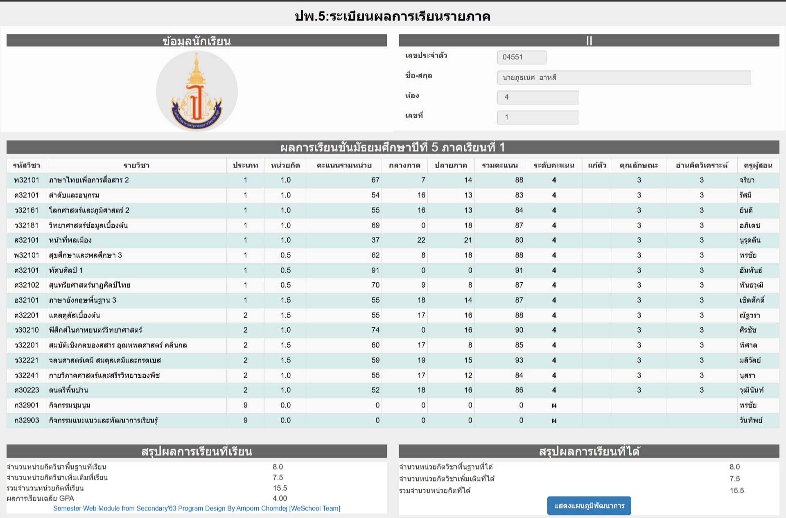Click the ครูผู้สอน column header
The image size is (786, 518).
758,165
